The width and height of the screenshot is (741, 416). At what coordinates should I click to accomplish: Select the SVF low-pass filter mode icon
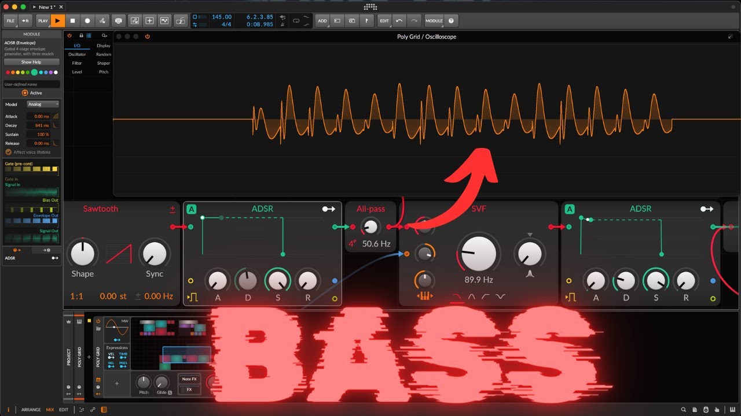tap(458, 297)
